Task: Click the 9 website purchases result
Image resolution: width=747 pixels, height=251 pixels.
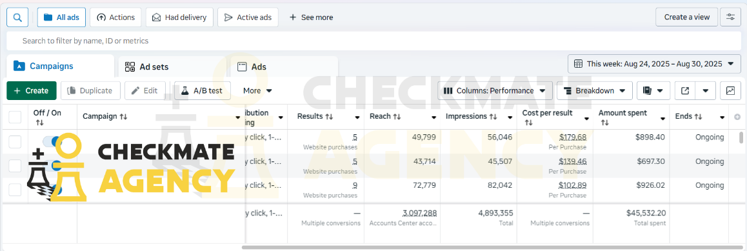Action: pyautogui.click(x=355, y=185)
